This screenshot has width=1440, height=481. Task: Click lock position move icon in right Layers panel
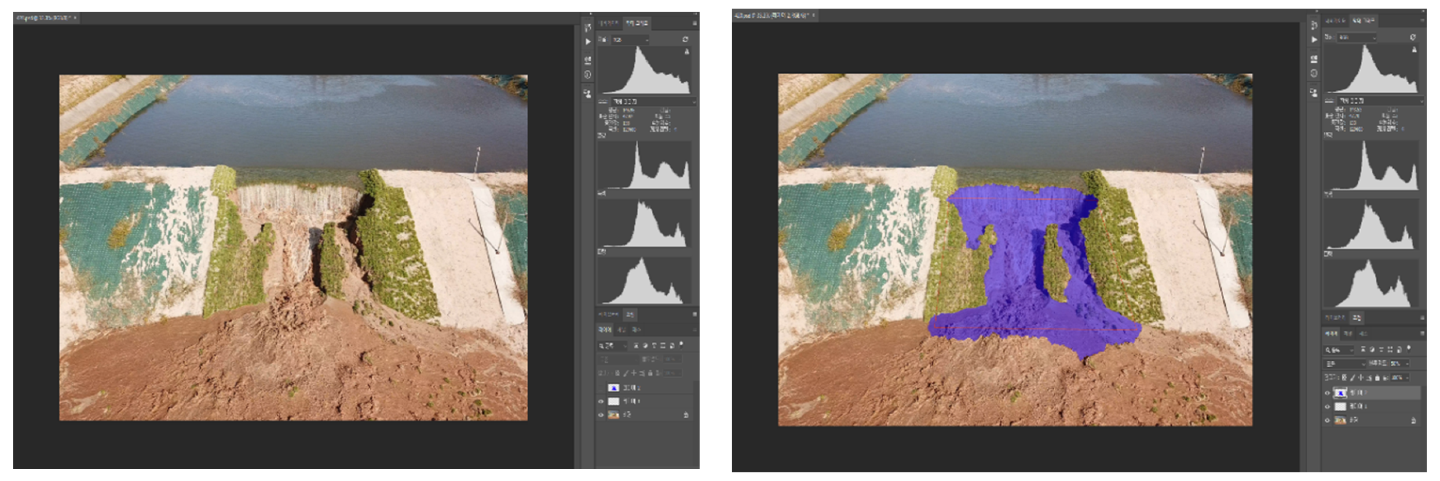tap(1361, 378)
